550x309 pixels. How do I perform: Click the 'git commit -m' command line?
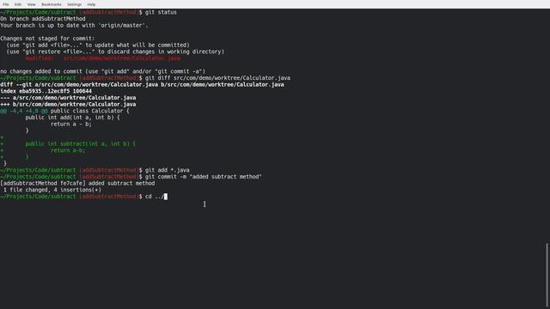(204, 177)
